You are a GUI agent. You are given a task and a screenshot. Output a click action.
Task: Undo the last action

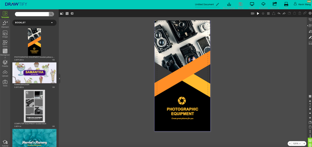[x=279, y=14]
